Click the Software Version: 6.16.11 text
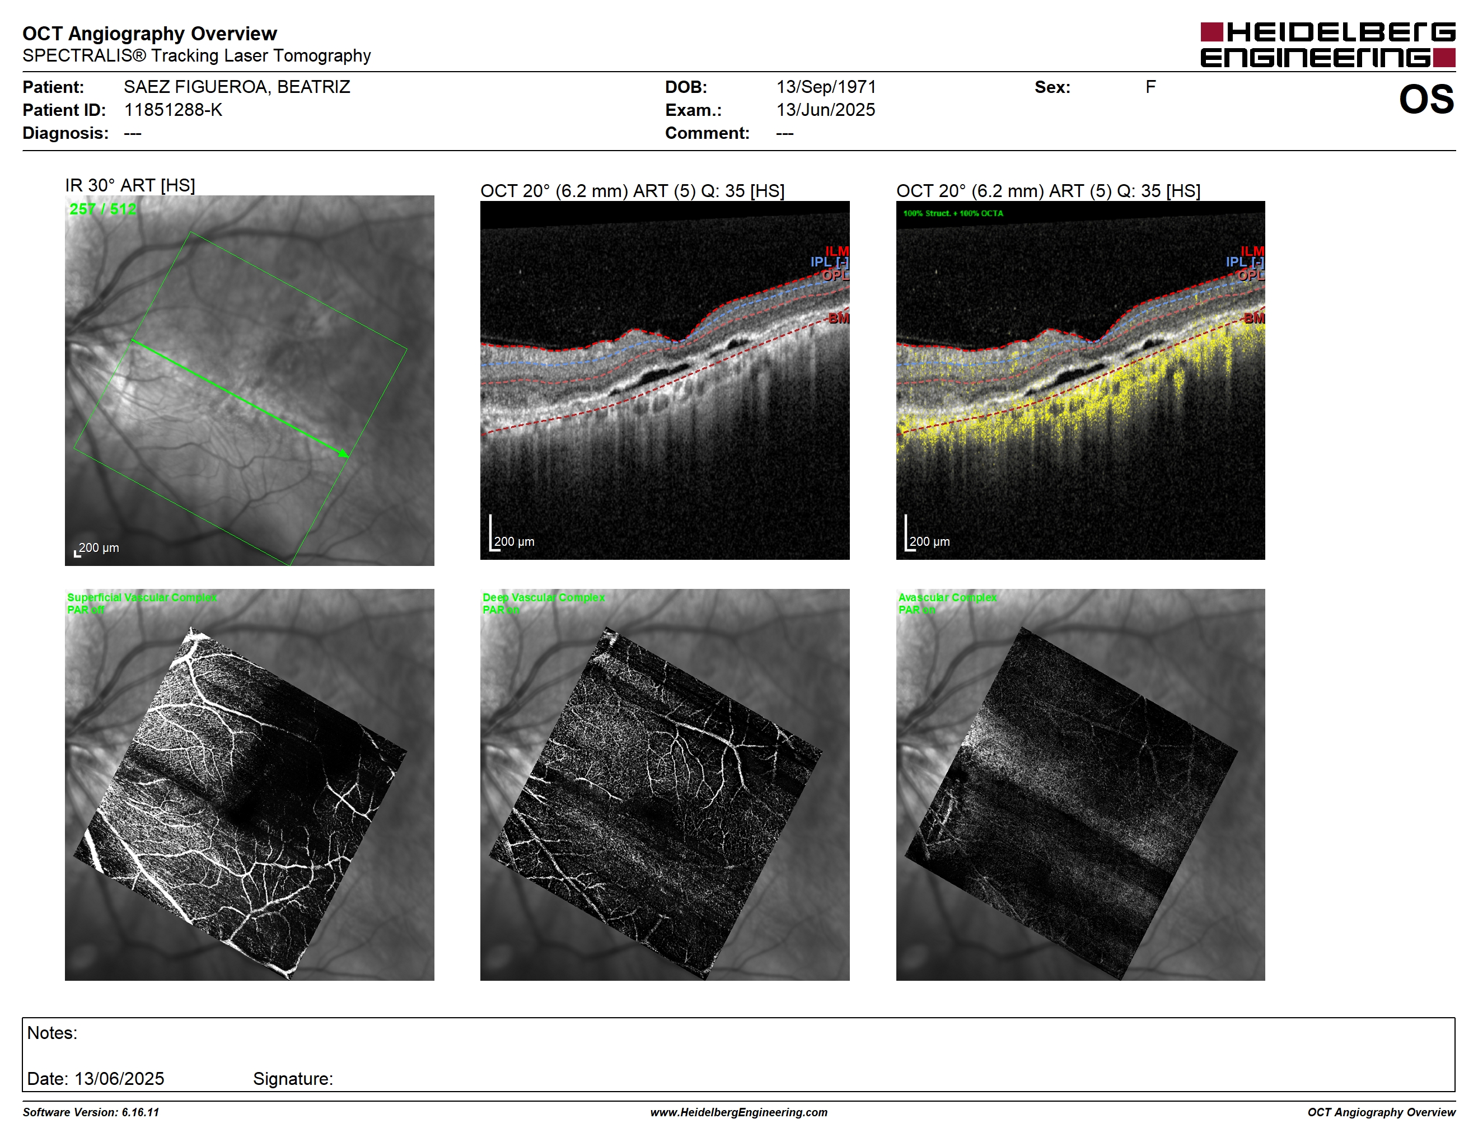The height and width of the screenshot is (1142, 1478). [91, 1112]
